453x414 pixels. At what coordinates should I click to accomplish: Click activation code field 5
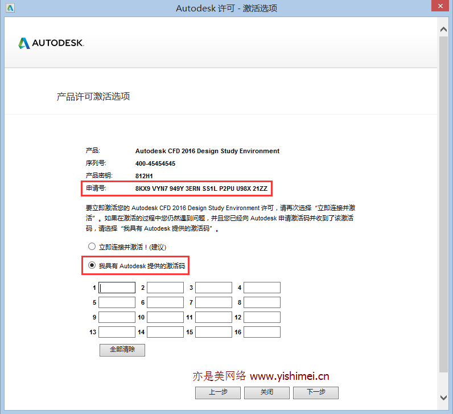pos(117,302)
